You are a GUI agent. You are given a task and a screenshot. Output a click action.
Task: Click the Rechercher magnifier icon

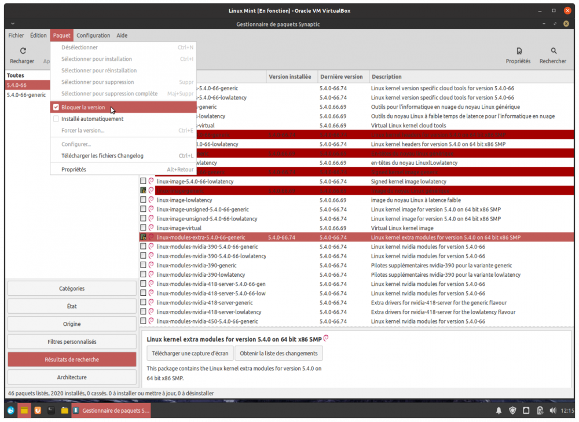click(x=554, y=52)
